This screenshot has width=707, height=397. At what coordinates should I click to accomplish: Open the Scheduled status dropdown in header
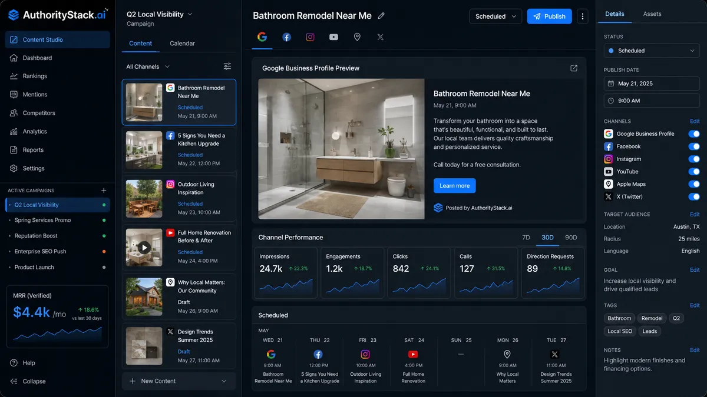click(x=495, y=16)
